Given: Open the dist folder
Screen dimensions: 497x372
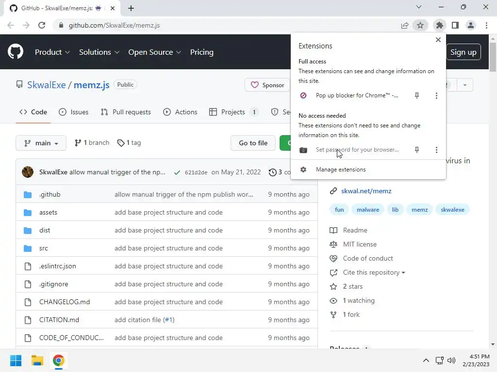Looking at the screenshot, I should (x=45, y=230).
